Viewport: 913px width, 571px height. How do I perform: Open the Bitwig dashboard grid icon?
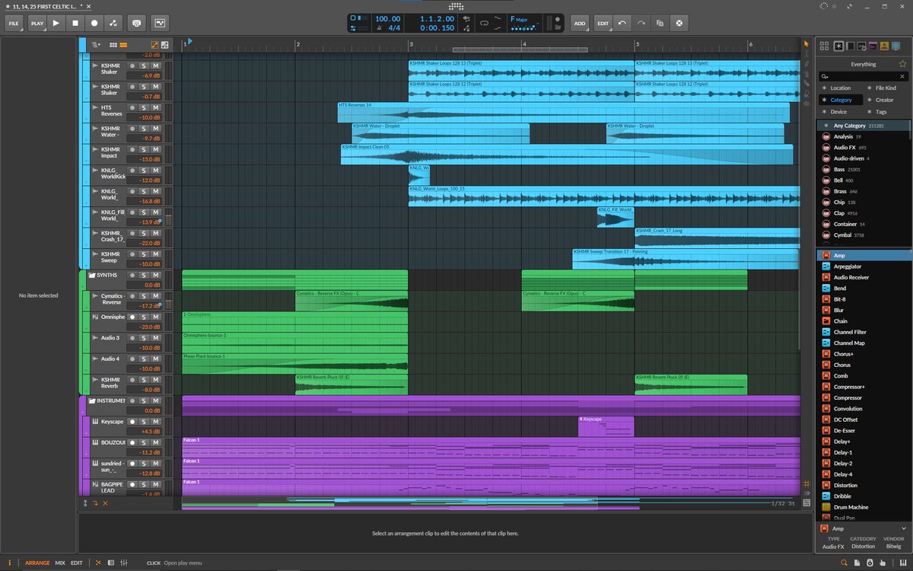[456, 6]
